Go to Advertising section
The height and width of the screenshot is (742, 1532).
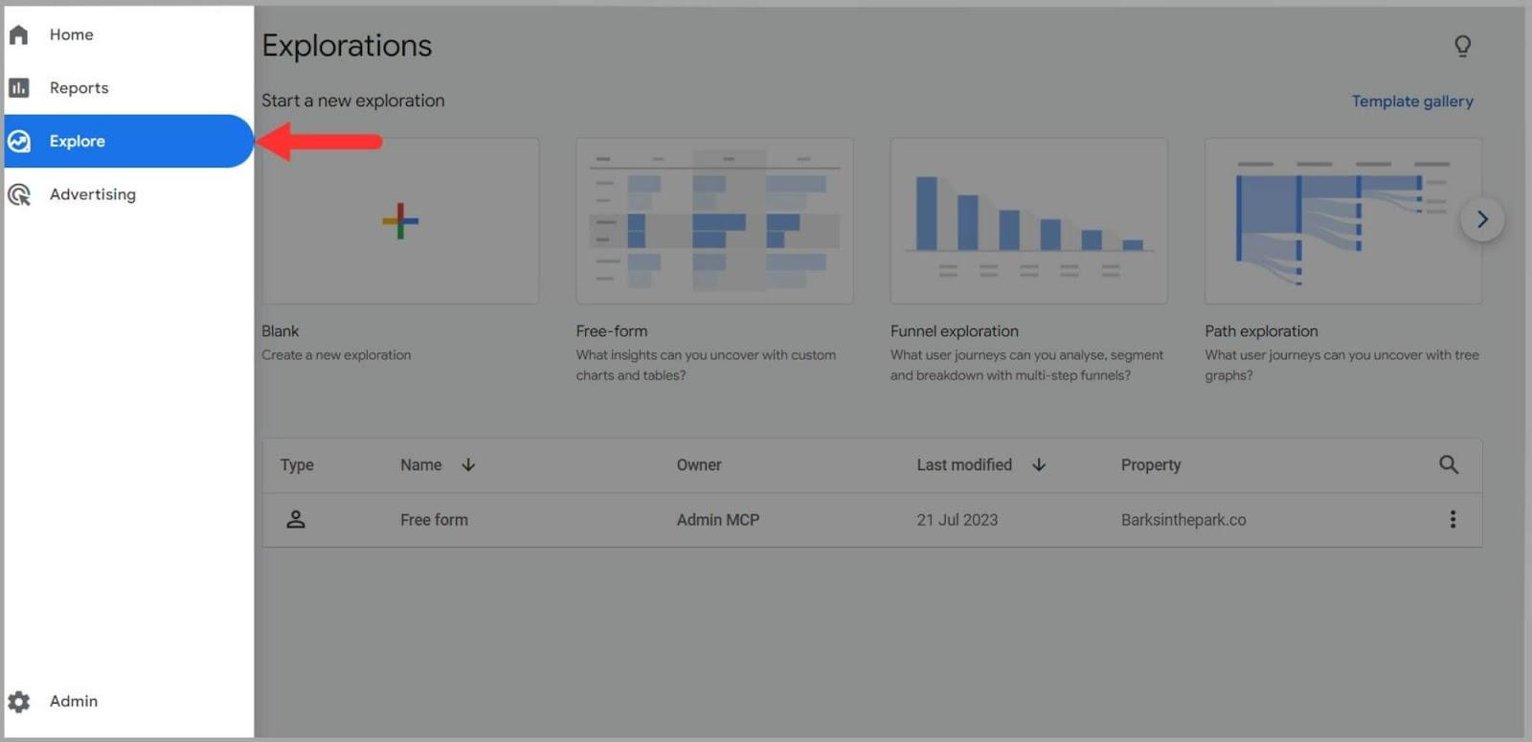[92, 195]
